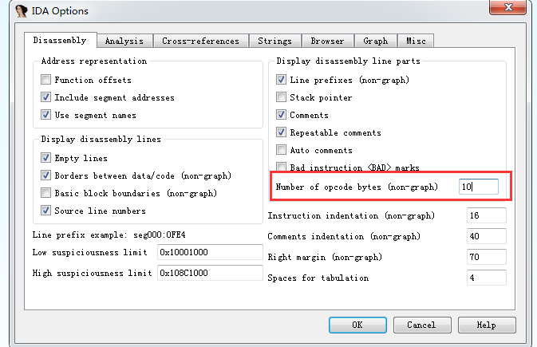Screen dimensions: 537x347
Task: Switch to the Analysis tab
Action: click(x=124, y=41)
